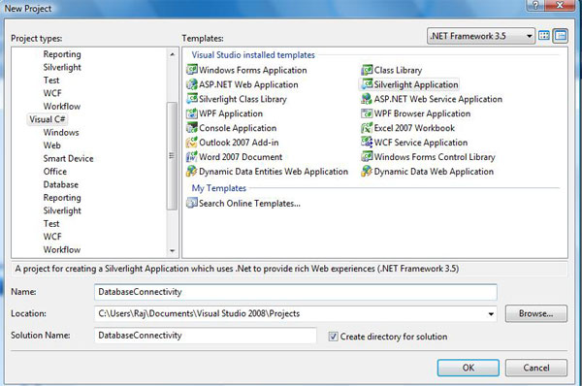Select WCF above Visual C# node
Viewport: 582px width, 386px height.
(x=52, y=93)
